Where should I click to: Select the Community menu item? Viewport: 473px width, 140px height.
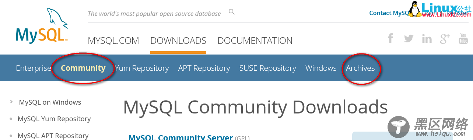coord(83,68)
